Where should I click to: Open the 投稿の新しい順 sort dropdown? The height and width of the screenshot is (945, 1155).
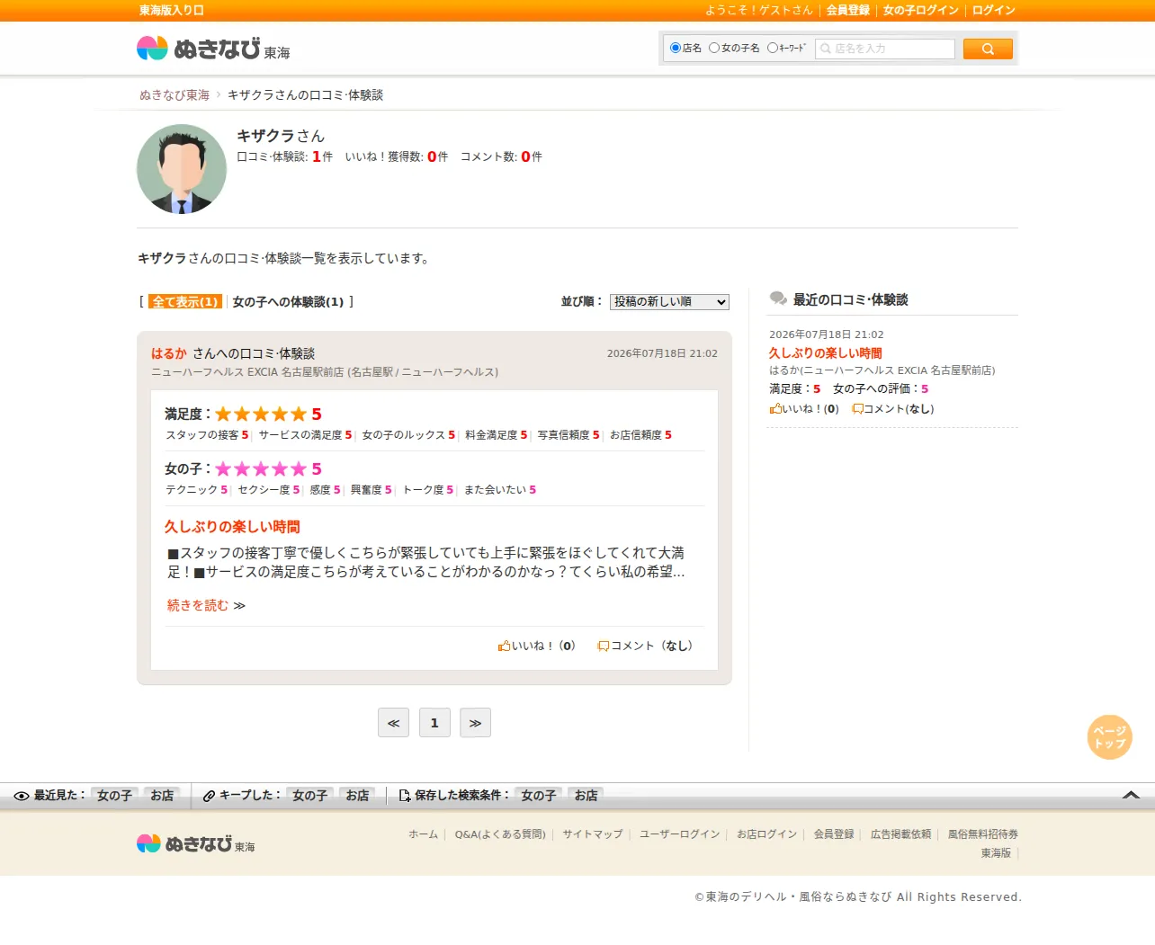tap(669, 302)
